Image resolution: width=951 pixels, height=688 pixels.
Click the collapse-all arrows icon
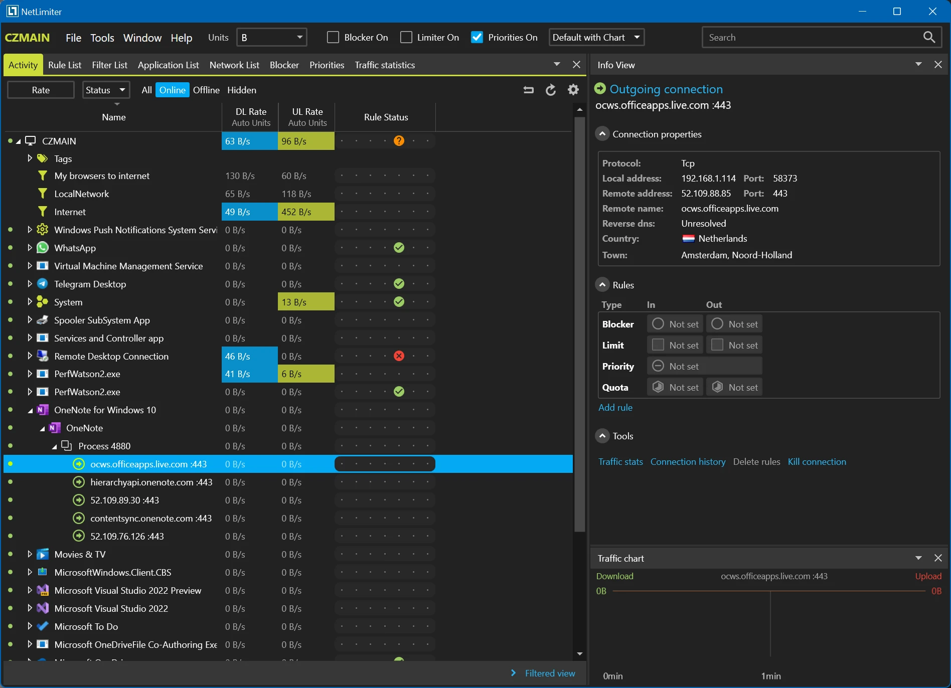(529, 90)
